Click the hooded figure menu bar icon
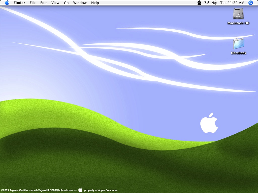 click(199, 3)
